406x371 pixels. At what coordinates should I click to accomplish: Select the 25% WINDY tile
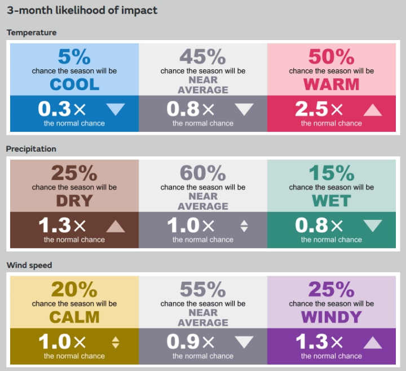[x=332, y=320]
